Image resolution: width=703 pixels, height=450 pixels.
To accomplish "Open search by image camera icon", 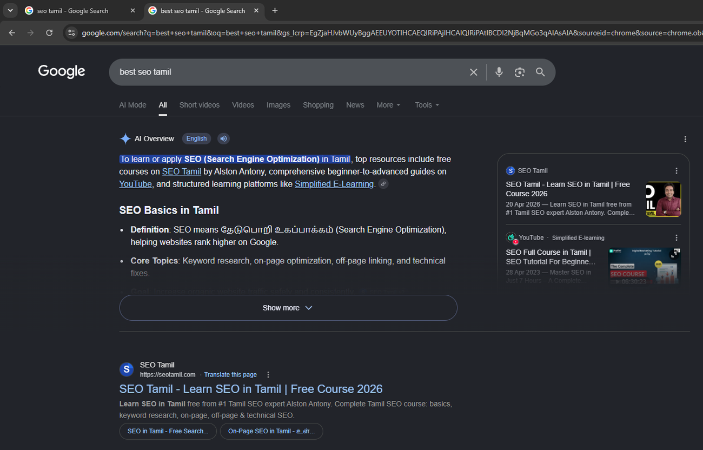I will point(520,72).
